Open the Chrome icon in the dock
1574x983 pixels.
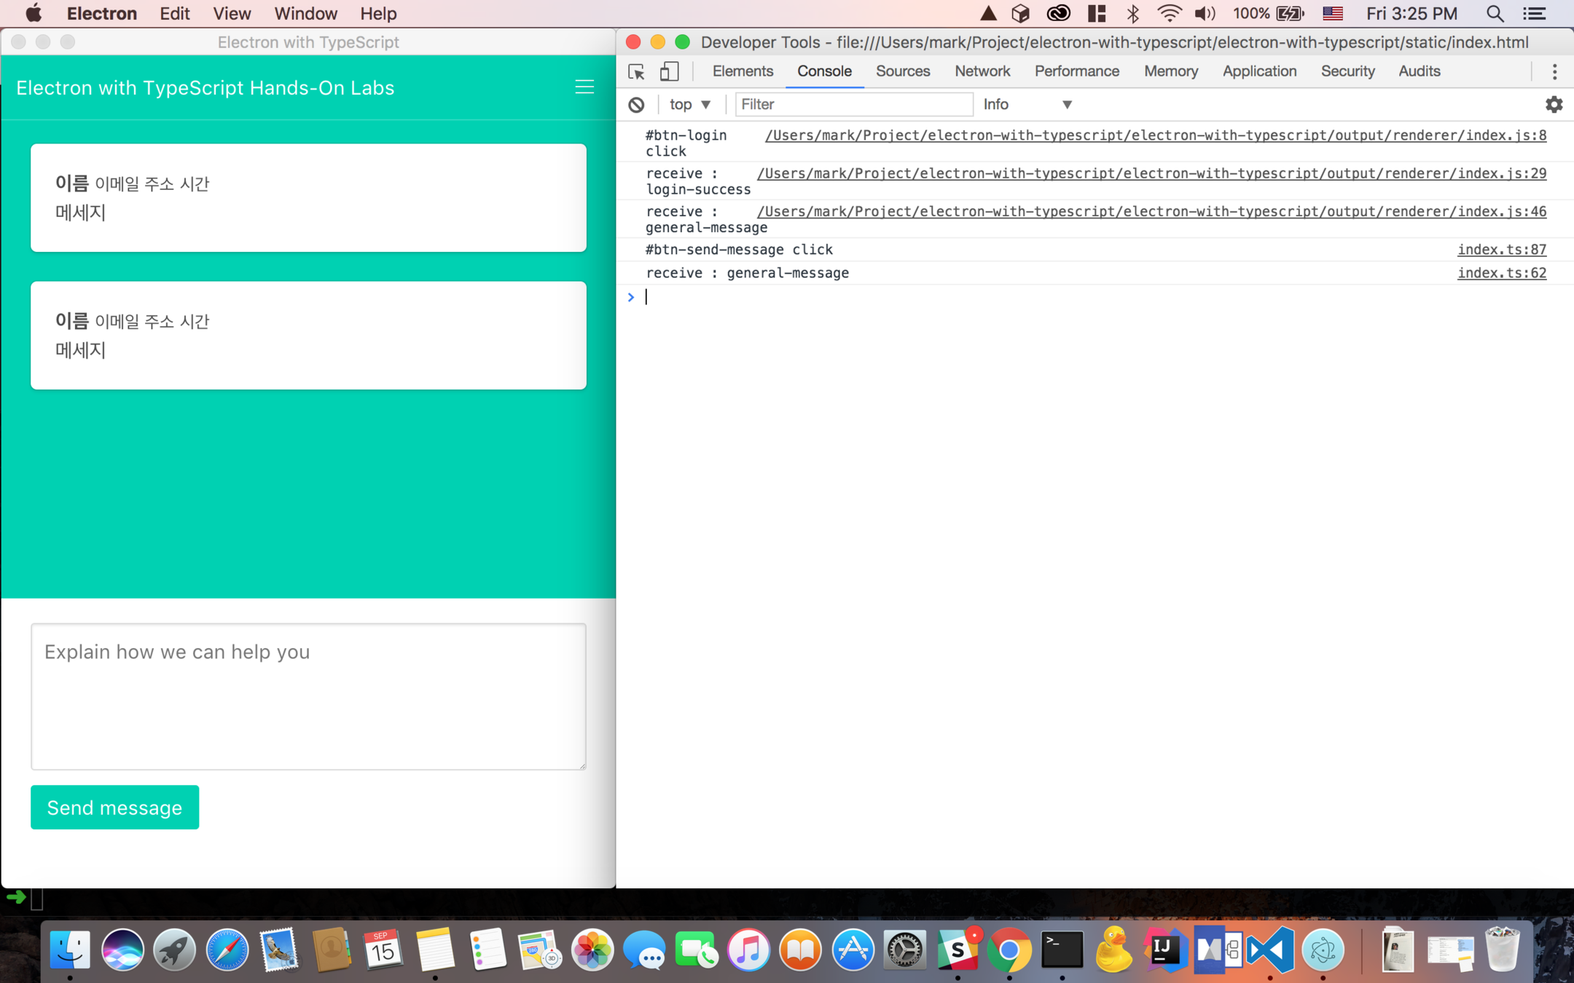click(1009, 950)
